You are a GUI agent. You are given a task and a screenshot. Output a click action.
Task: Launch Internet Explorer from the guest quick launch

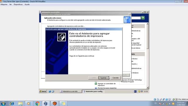pos(50,92)
